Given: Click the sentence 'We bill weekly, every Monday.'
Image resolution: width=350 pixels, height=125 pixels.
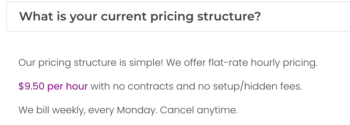Looking at the screenshot, I should tap(88, 110).
